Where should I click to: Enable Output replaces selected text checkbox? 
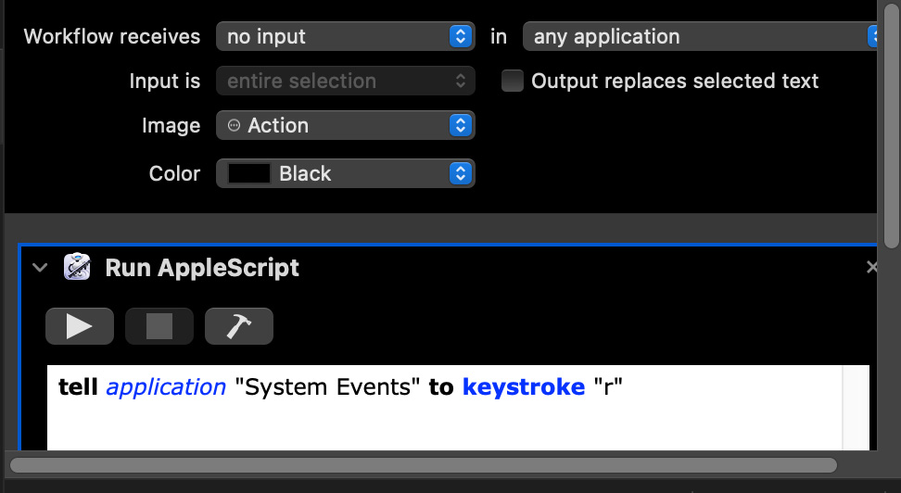[x=513, y=81]
